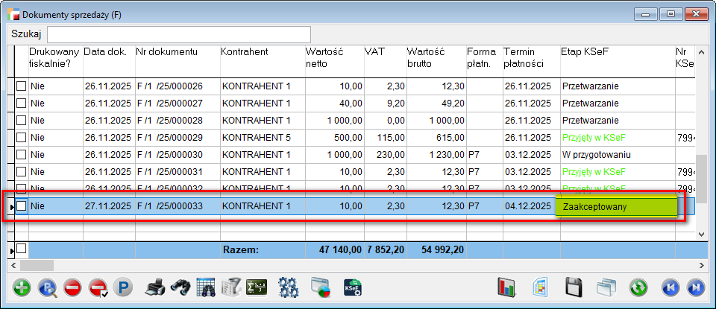Viewport: 716px width, 309px height.
Task: Tick checkbox for document F/1/25/000033
Action: coord(22,206)
